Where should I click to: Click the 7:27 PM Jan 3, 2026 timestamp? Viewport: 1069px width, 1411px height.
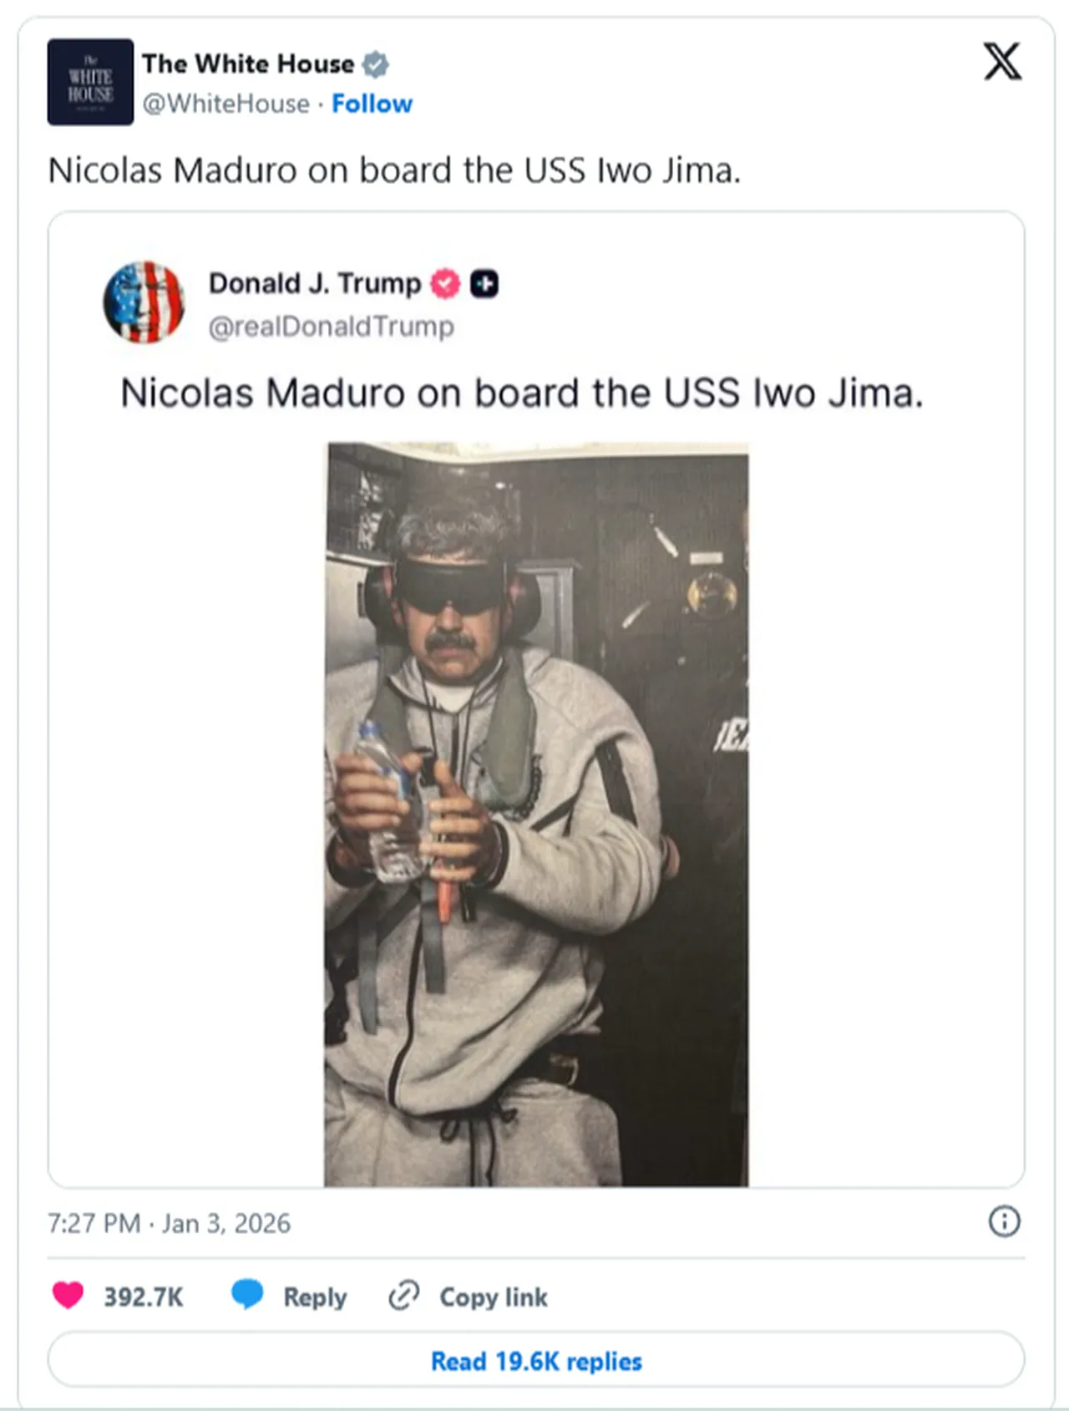pos(170,1223)
